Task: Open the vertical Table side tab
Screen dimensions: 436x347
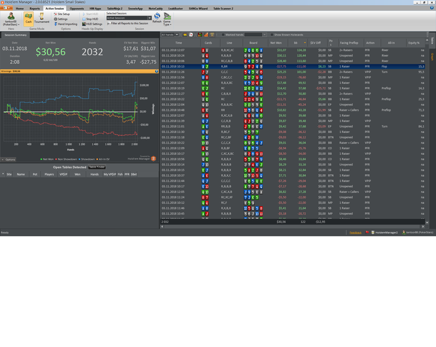Action: (x=432, y=40)
